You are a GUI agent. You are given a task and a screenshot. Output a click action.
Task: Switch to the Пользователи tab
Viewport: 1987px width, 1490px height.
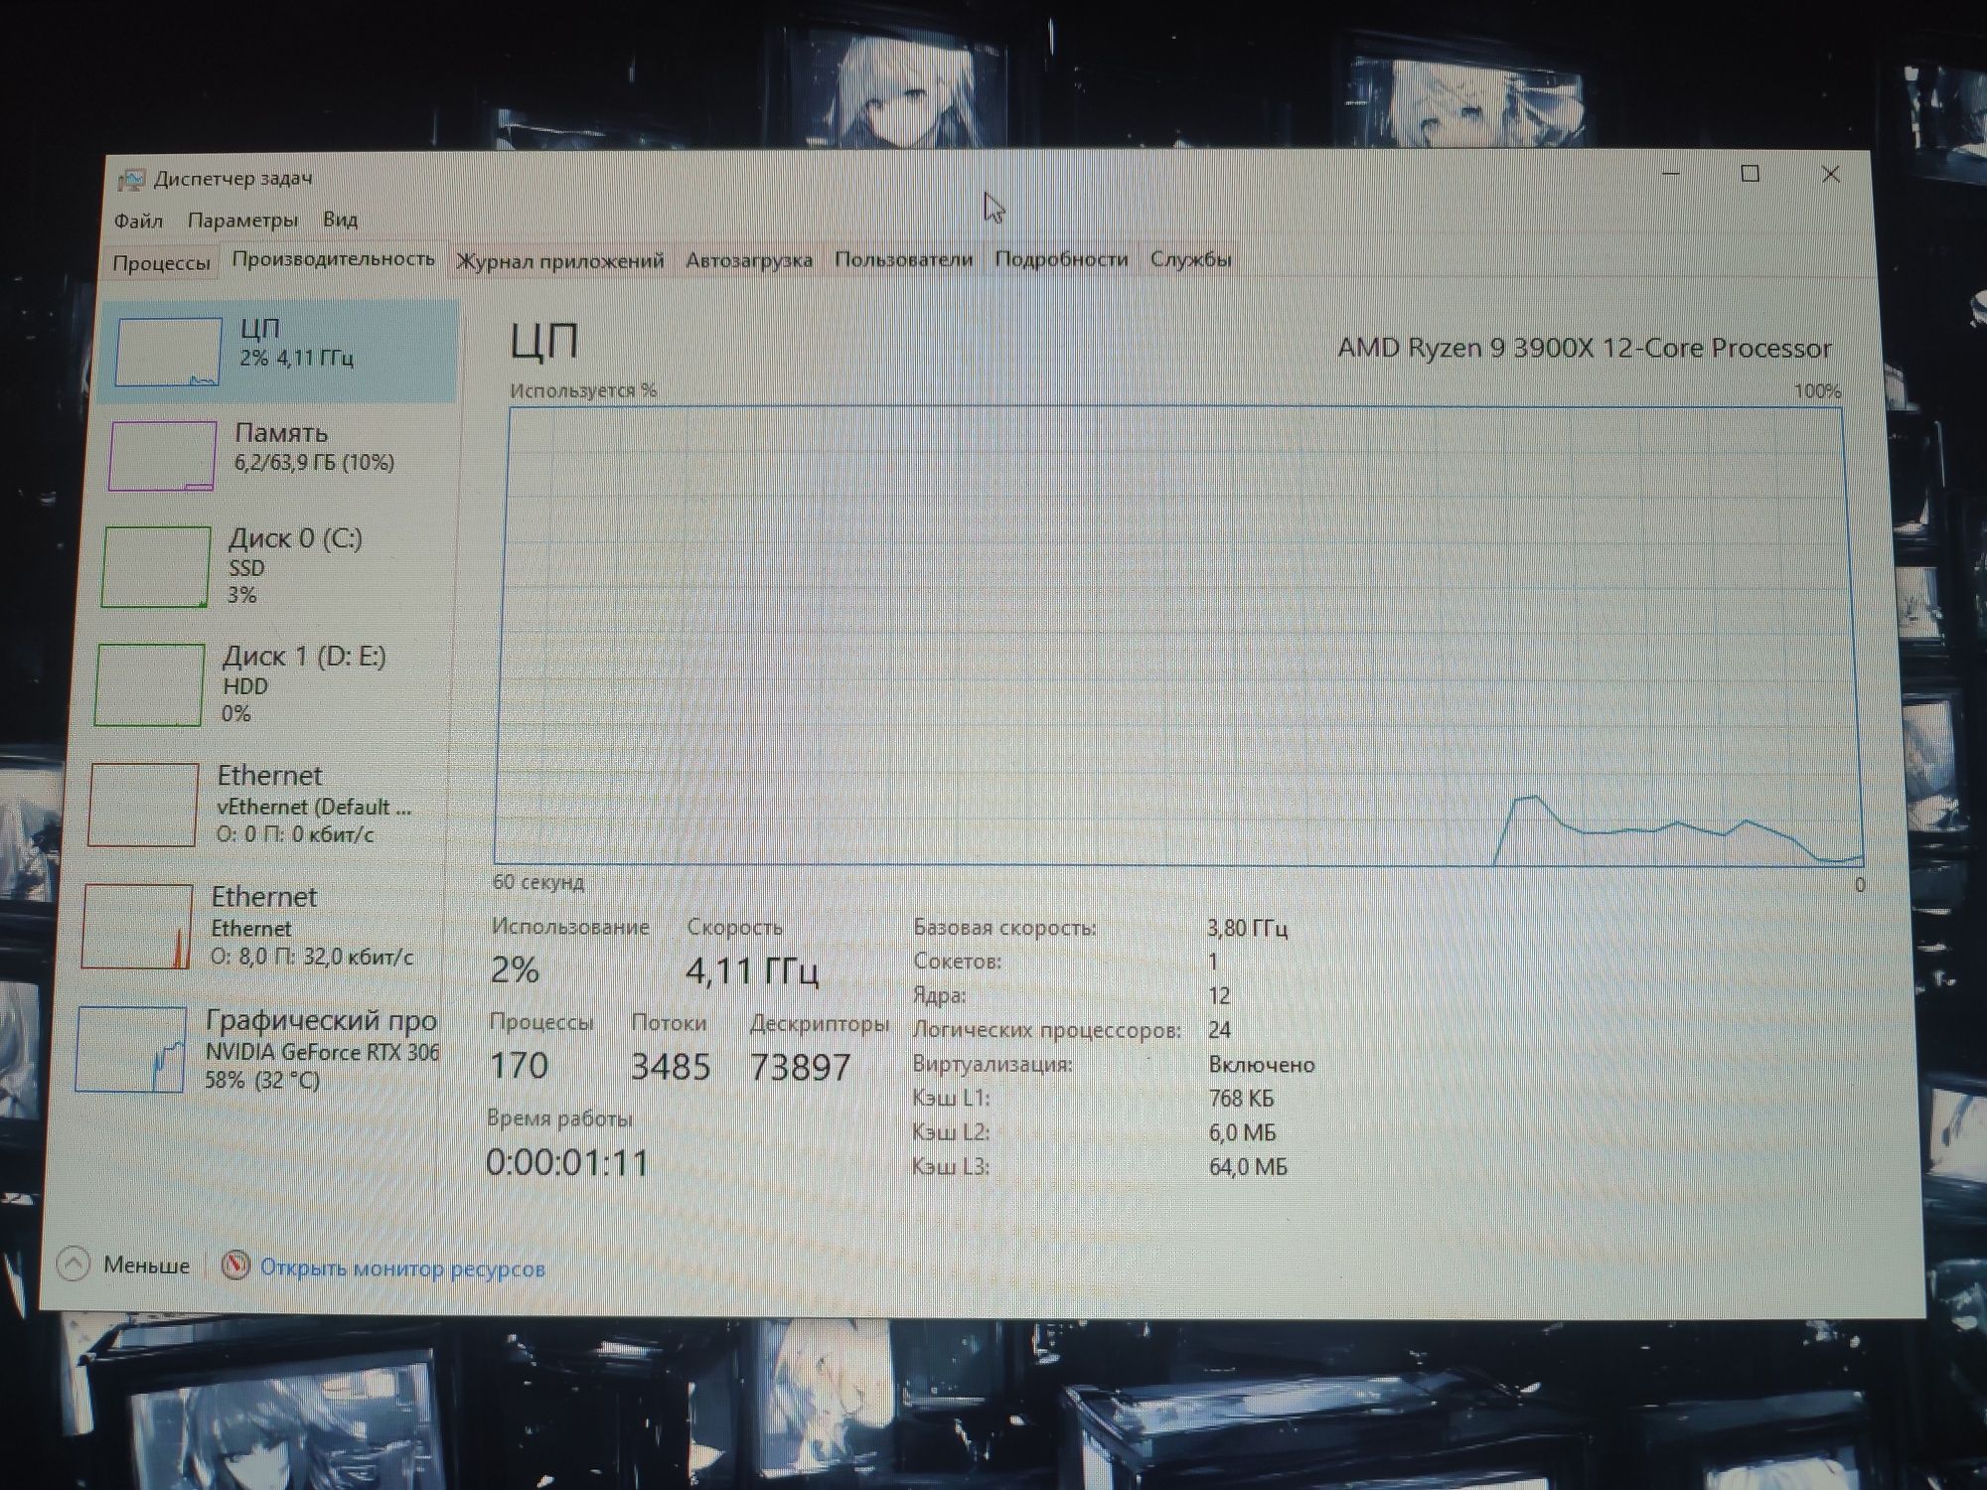[x=903, y=259]
